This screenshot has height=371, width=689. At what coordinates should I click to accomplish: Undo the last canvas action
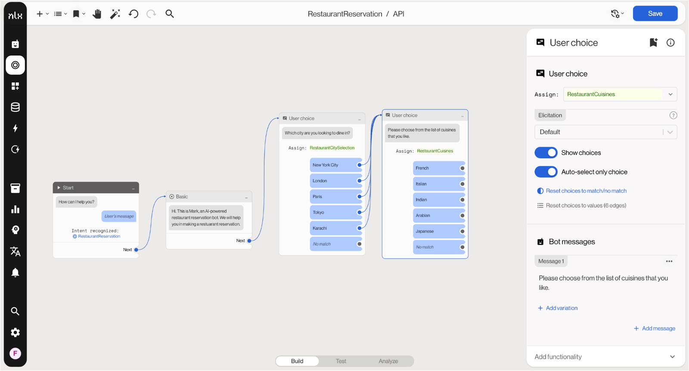[133, 14]
